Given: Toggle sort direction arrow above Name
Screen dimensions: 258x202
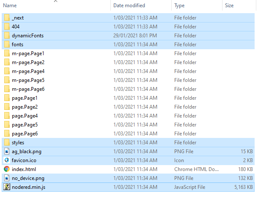Looking at the screenshot, I should pyautogui.click(x=55, y=1).
